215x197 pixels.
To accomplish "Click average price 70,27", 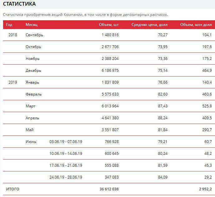I will point(163,35).
